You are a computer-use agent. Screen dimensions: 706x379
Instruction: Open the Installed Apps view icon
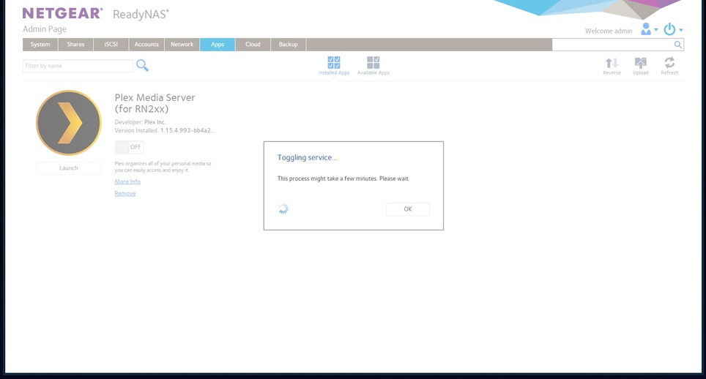334,62
